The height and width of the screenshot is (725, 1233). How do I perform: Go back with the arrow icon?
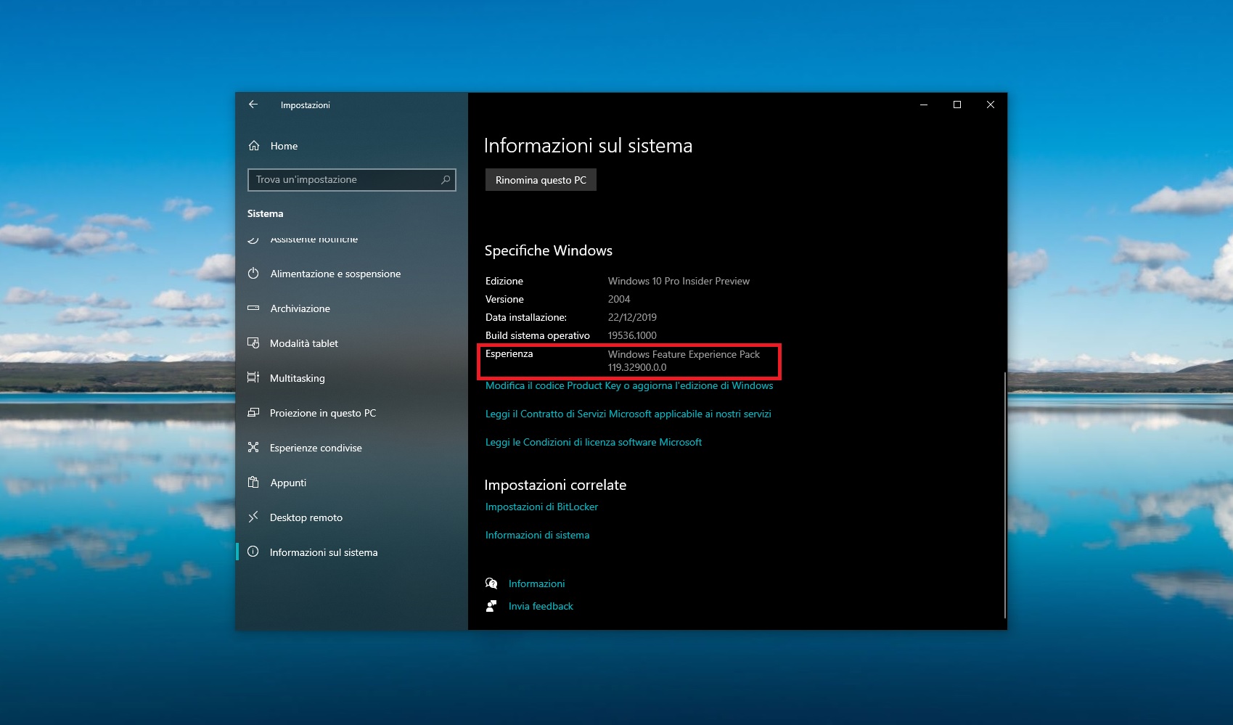[253, 105]
